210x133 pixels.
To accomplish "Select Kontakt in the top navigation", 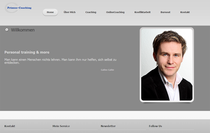I will click(x=185, y=12).
